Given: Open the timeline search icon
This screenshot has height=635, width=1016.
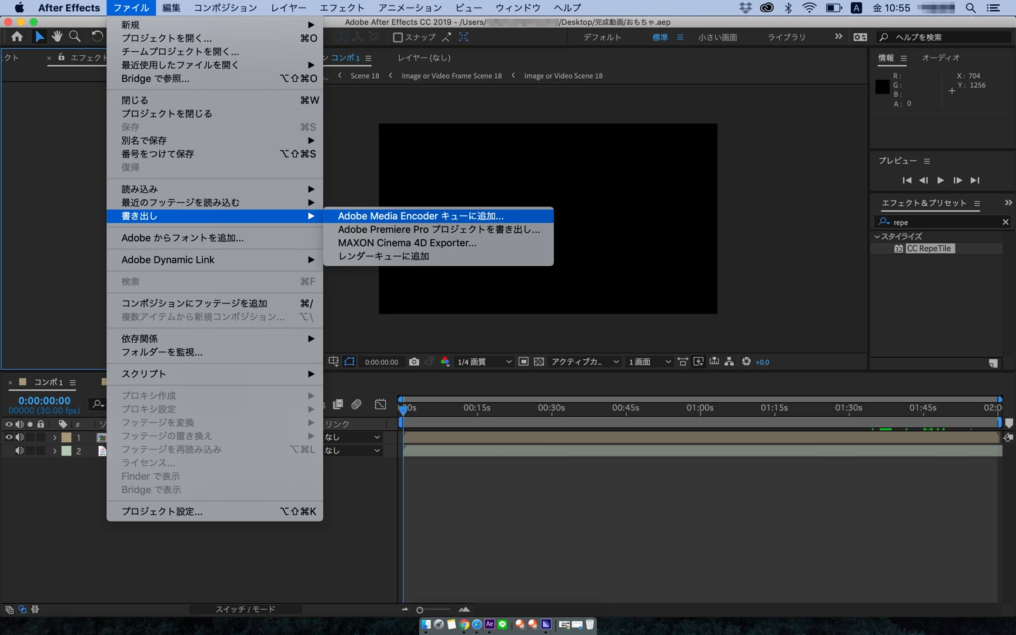Looking at the screenshot, I should click(98, 404).
